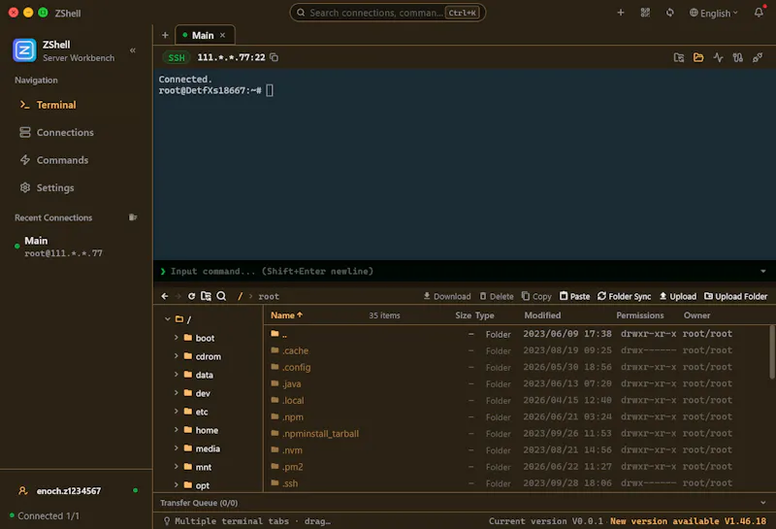Sort by the Modified column header

pyautogui.click(x=542, y=315)
